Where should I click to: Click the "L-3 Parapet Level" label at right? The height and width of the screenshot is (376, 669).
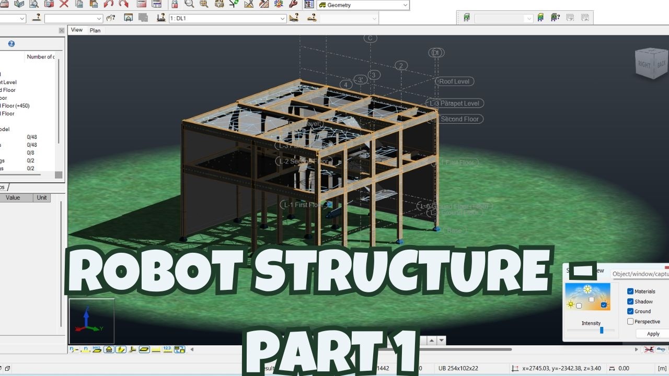(455, 103)
